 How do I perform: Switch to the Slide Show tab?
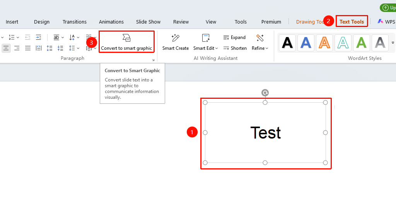148,22
